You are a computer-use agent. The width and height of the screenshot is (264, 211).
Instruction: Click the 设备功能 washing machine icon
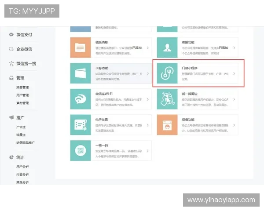[167, 125]
